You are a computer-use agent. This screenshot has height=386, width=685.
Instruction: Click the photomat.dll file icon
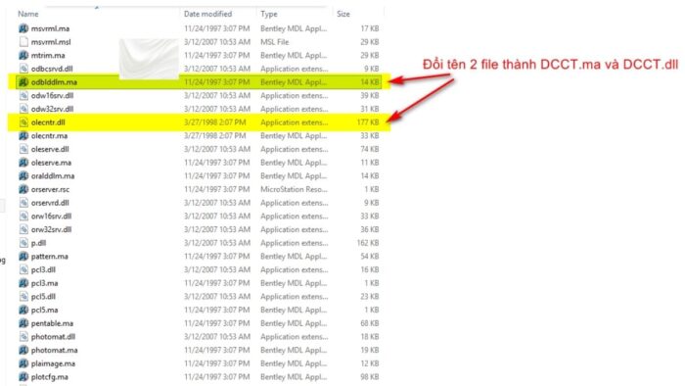(x=23, y=337)
